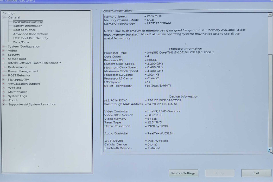
Task: Click the Video Controller Intel UHD Graphics value
Action: pyautogui.click(x=164, y=111)
